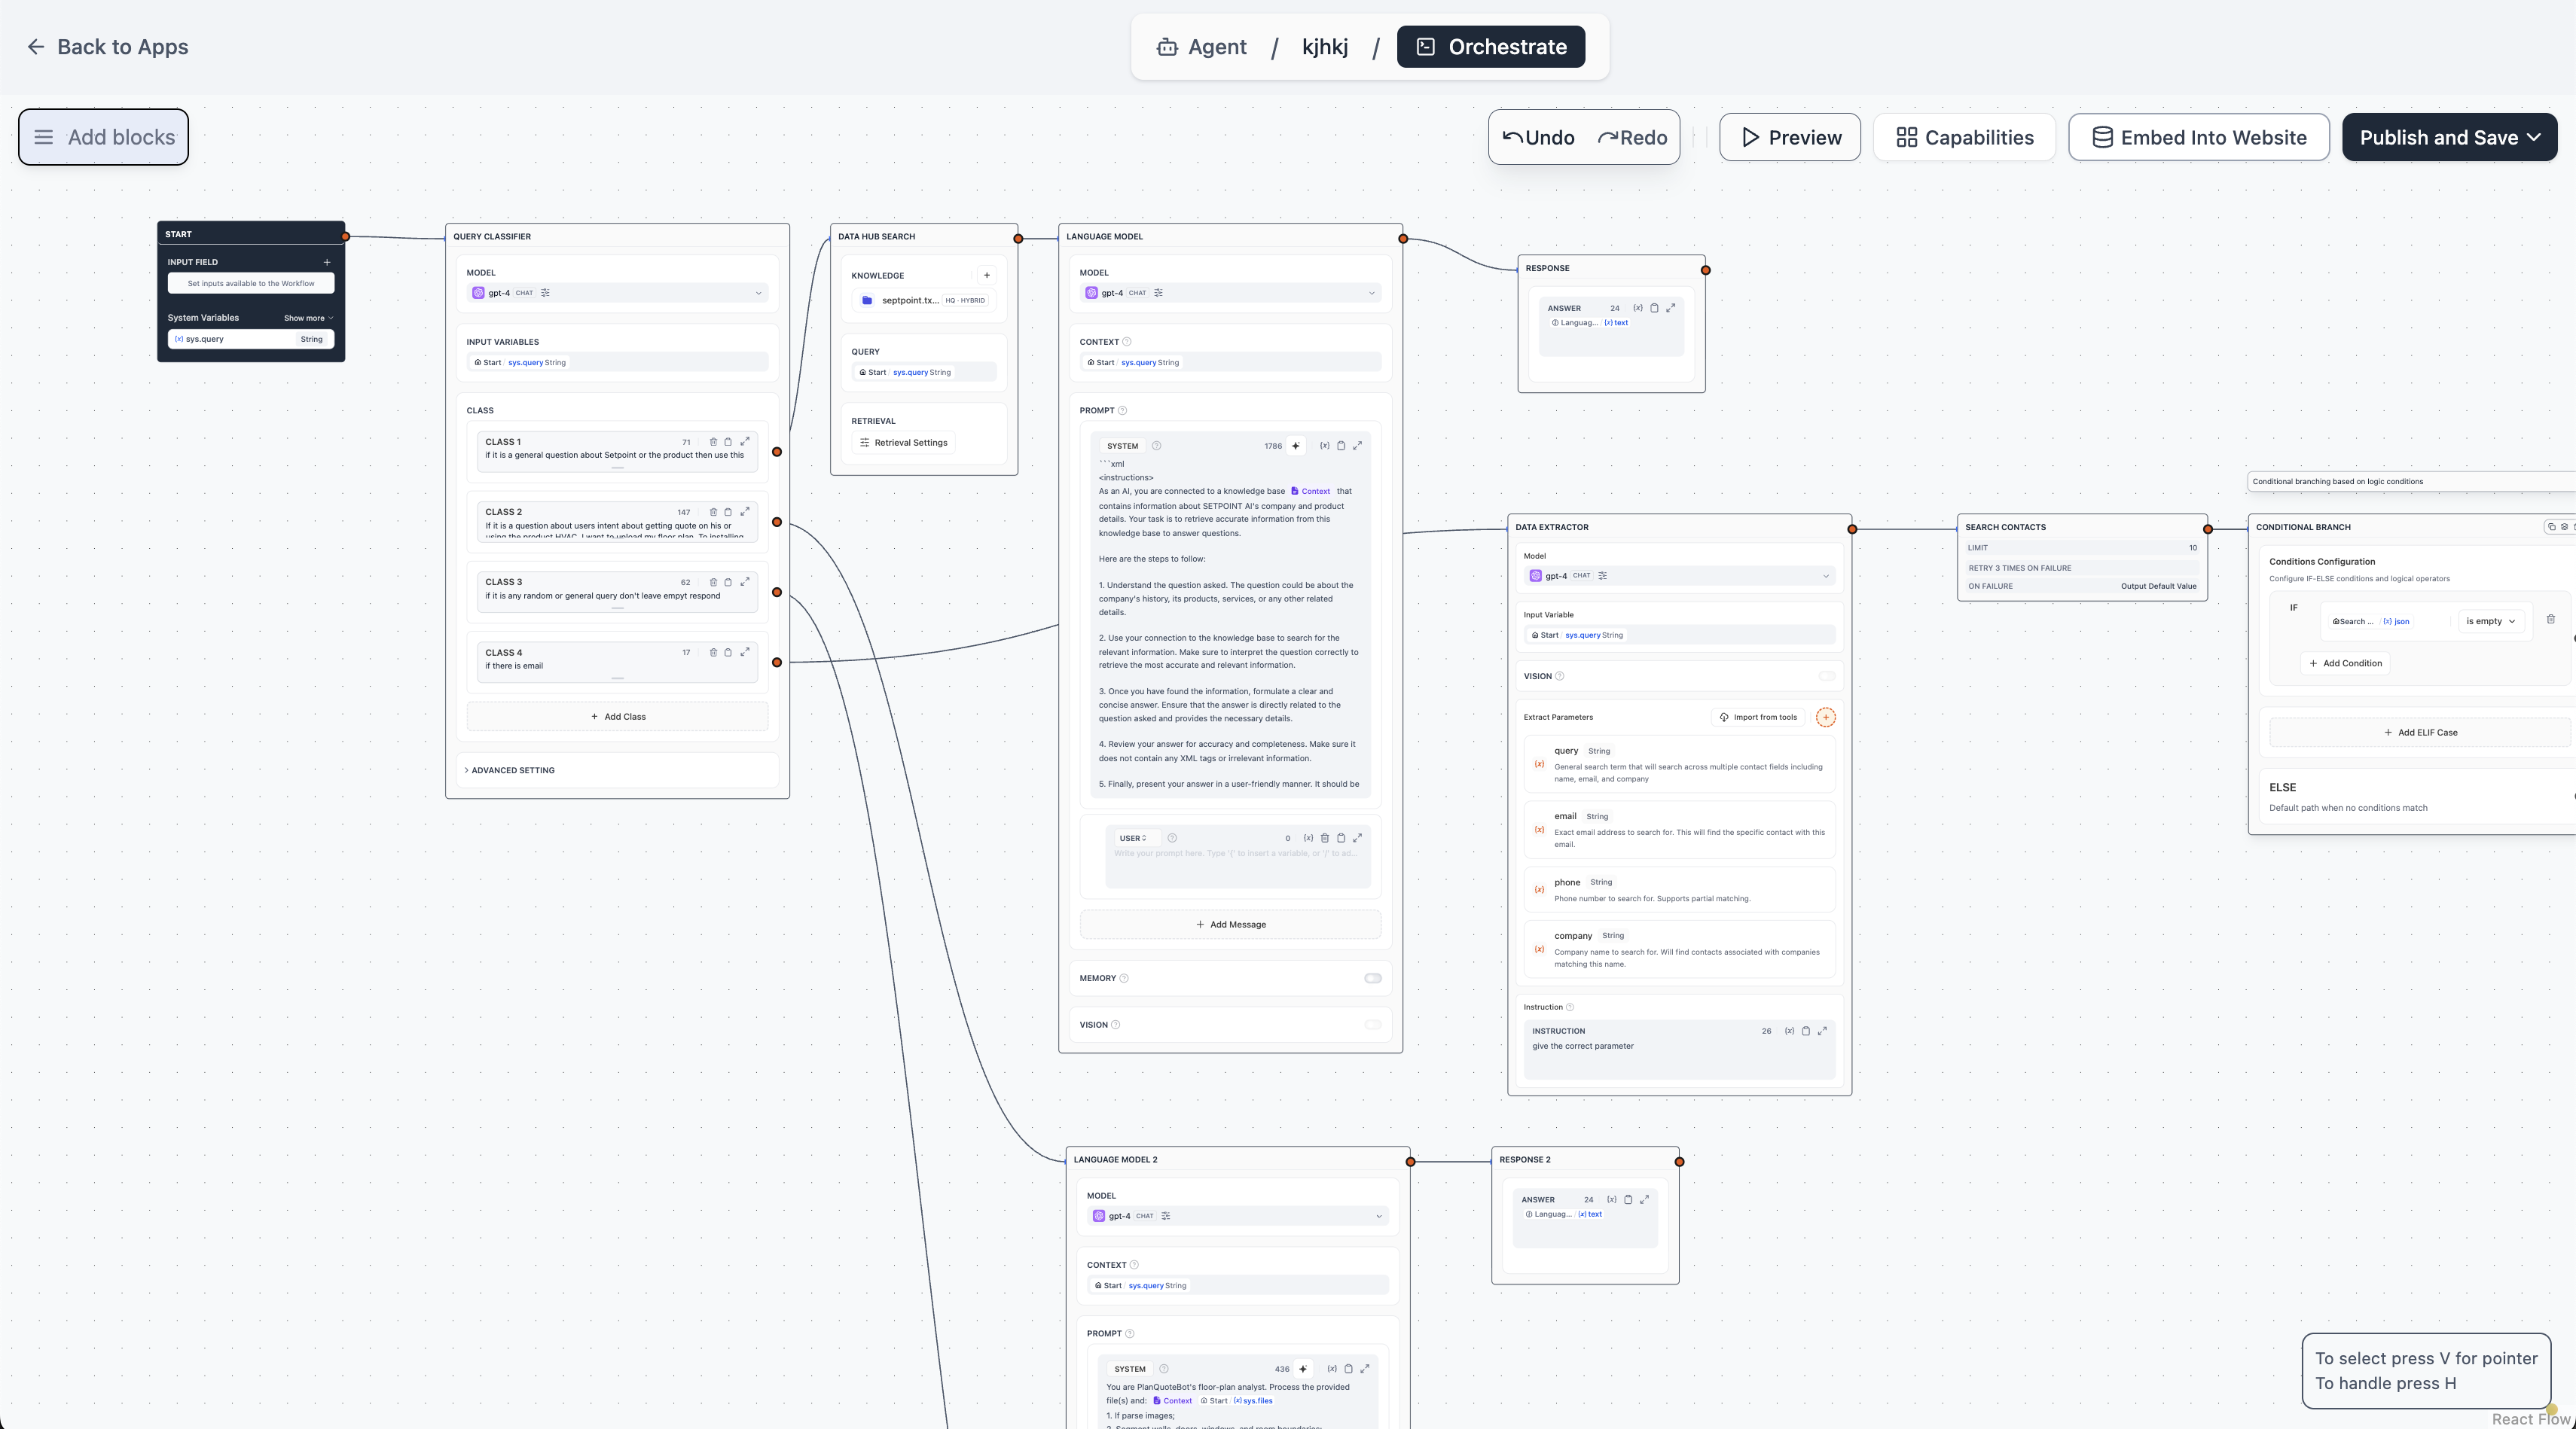
Task: Expand the CLASS 1 text editor
Action: (745, 440)
